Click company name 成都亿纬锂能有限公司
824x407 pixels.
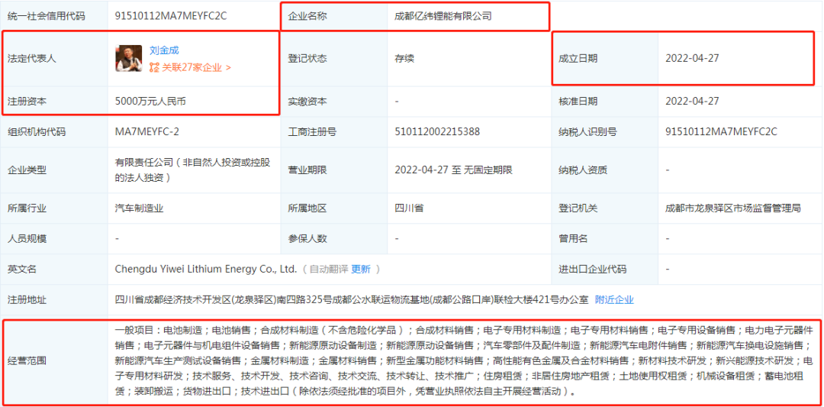(443, 16)
